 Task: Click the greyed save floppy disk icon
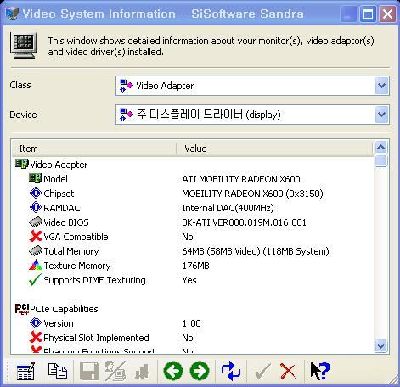89,371
